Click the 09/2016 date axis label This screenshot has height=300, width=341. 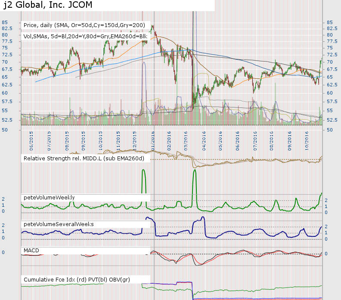(290, 141)
